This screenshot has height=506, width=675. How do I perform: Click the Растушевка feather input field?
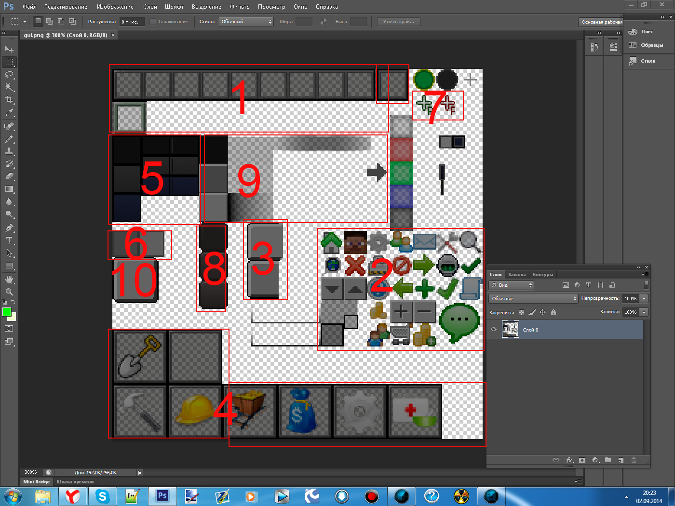pyautogui.click(x=132, y=22)
